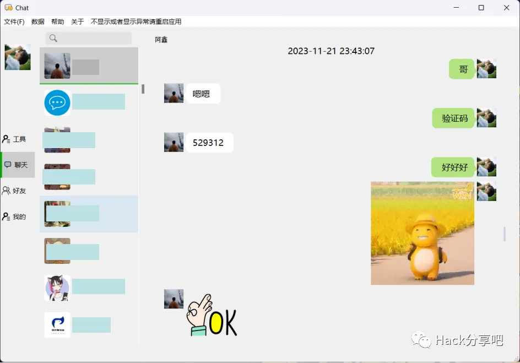
Task: Click own avatar beside dinosaur image
Action: tap(486, 191)
